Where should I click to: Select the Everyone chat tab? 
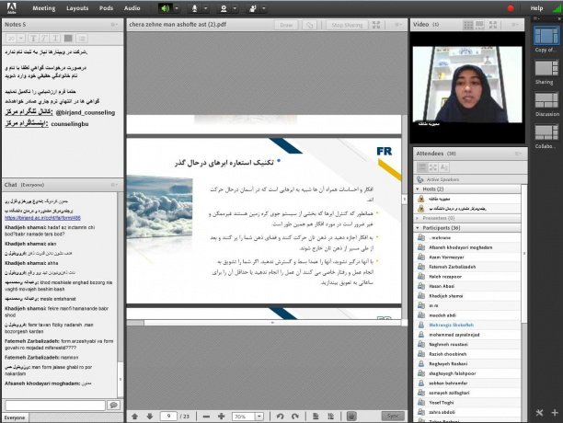click(15, 418)
